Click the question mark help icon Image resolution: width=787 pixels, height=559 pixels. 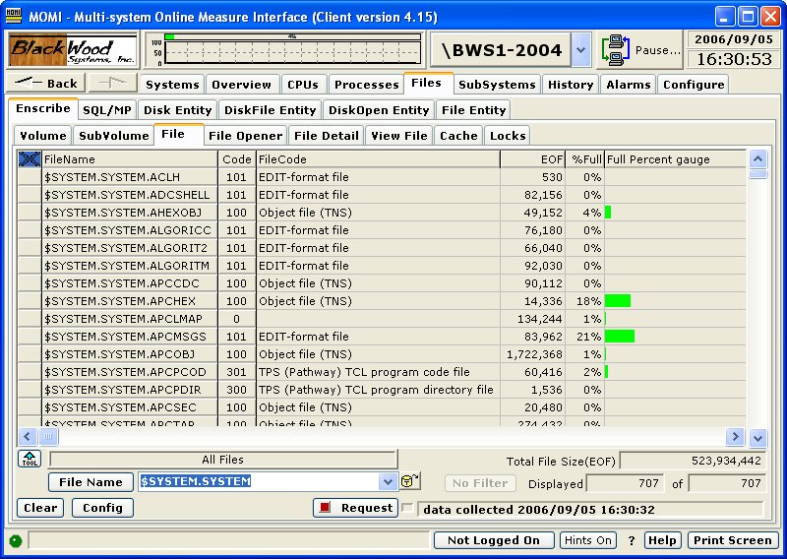[x=632, y=540]
